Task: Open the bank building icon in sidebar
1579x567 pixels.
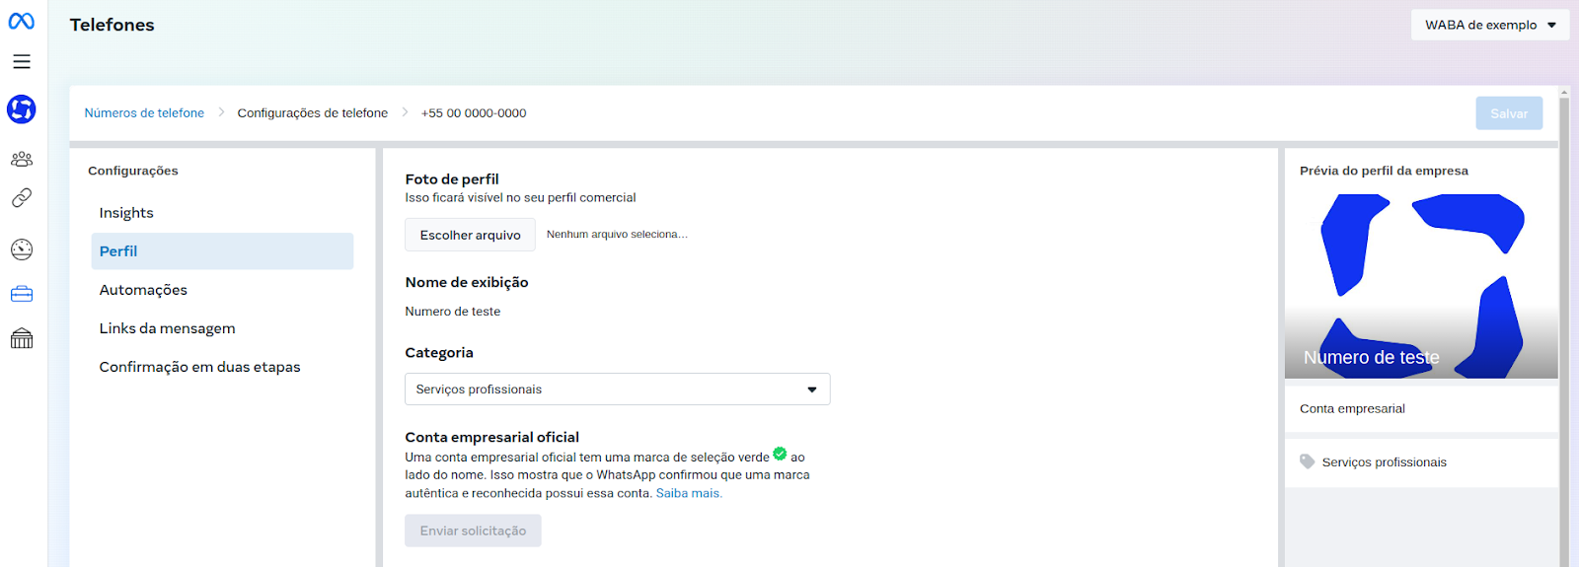Action: [22, 338]
